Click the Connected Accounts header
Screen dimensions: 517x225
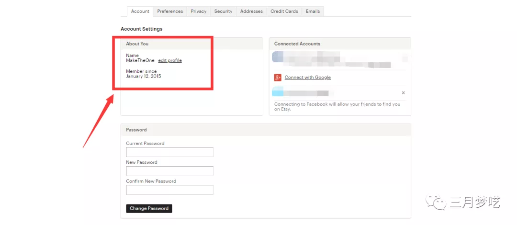click(297, 44)
